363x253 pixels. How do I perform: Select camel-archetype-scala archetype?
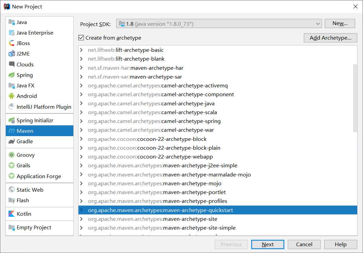point(218,112)
